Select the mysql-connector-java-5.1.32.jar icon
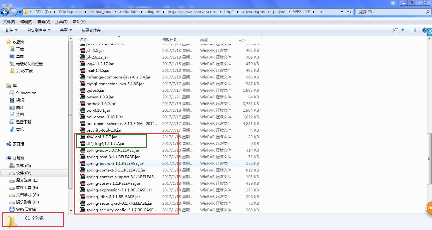 pos(82,84)
